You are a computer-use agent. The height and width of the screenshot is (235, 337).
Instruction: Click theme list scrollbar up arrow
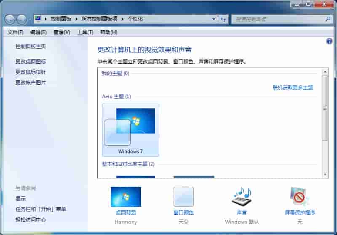point(325,72)
